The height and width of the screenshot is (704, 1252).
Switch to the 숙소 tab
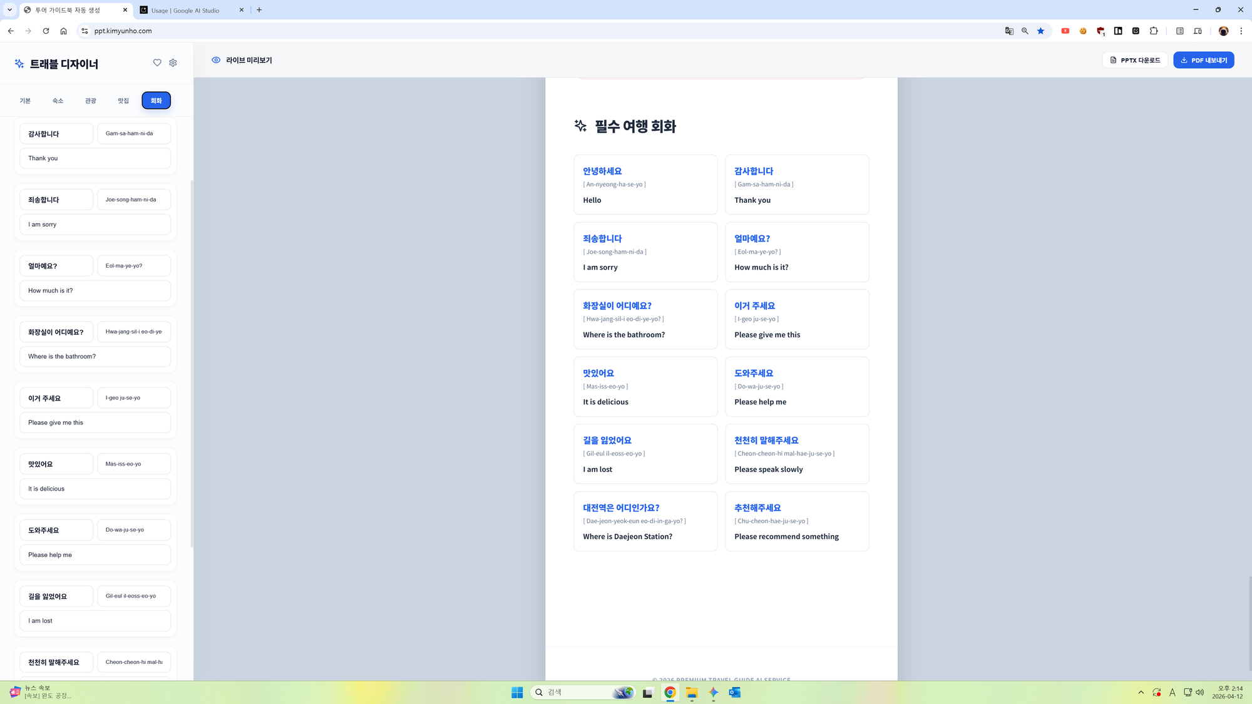click(x=58, y=101)
